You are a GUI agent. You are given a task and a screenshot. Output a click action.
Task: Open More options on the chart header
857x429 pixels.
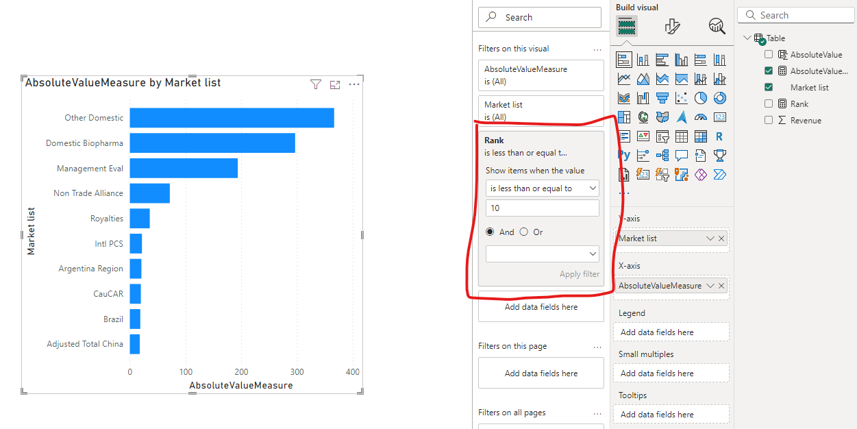click(354, 84)
